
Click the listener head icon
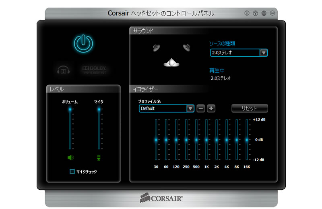[x=171, y=62]
